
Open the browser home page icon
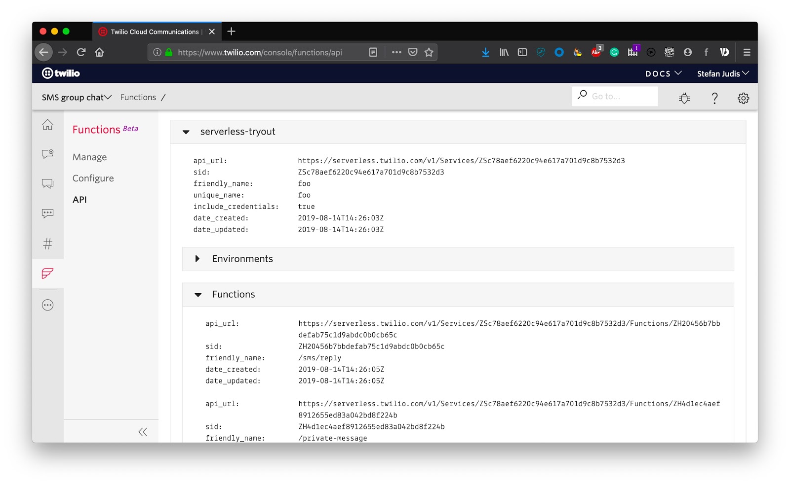point(100,52)
